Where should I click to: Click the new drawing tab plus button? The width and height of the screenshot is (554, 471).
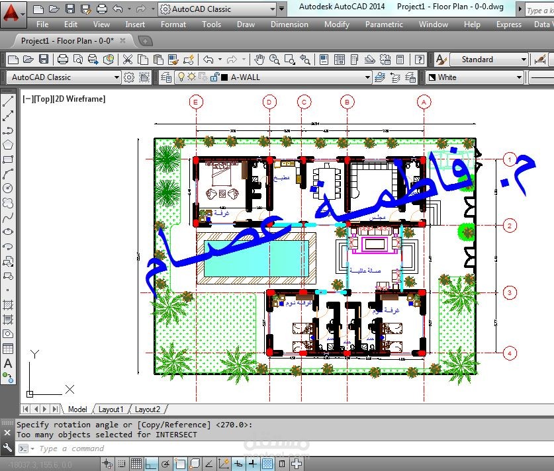pyautogui.click(x=145, y=41)
